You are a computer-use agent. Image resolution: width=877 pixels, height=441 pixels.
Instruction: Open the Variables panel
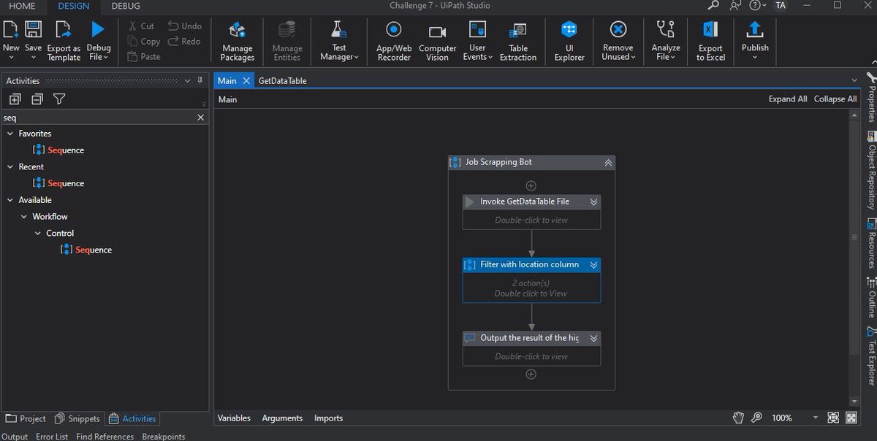point(234,418)
